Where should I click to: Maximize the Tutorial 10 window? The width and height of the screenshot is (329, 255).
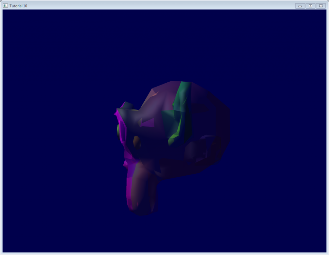pyautogui.click(x=310, y=6)
